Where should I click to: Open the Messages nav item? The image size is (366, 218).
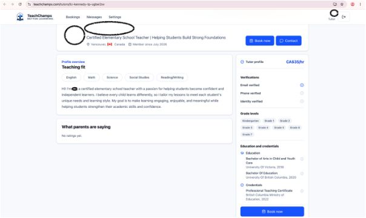(x=94, y=17)
